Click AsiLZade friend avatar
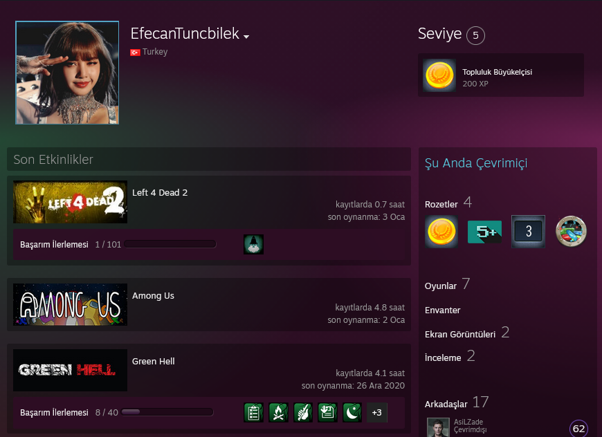 [x=438, y=427]
